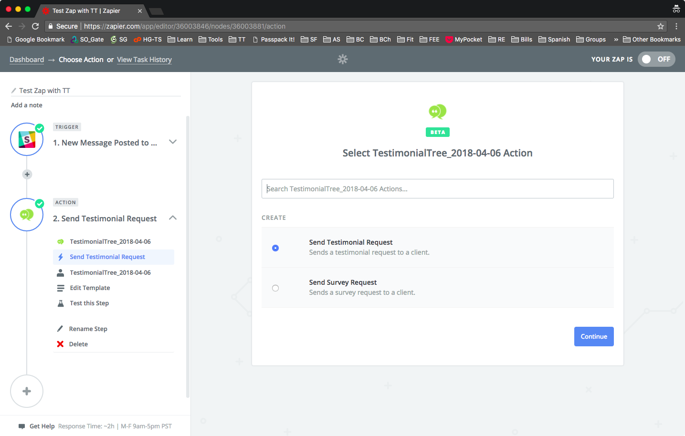Toggle the zap ON/OFF switch
Viewport: 685px width, 436px height.
pyautogui.click(x=656, y=59)
